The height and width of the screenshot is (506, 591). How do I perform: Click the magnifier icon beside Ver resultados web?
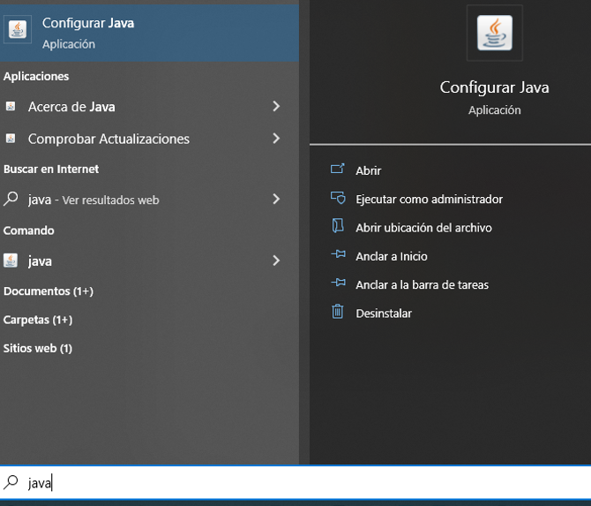[11, 199]
